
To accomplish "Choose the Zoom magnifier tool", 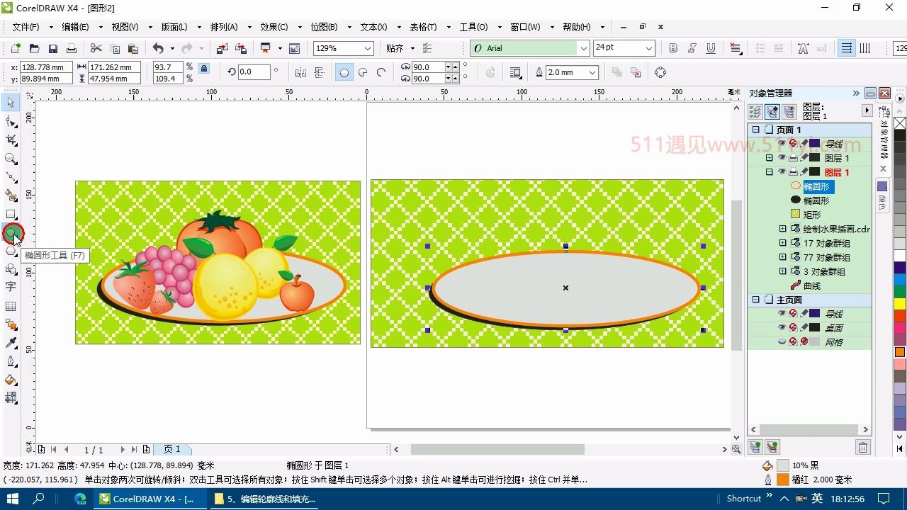I will [11, 159].
